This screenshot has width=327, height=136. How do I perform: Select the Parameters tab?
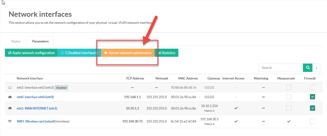point(40,41)
